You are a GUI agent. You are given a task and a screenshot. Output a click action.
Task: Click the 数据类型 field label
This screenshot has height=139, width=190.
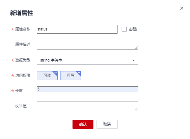[x=23, y=60]
